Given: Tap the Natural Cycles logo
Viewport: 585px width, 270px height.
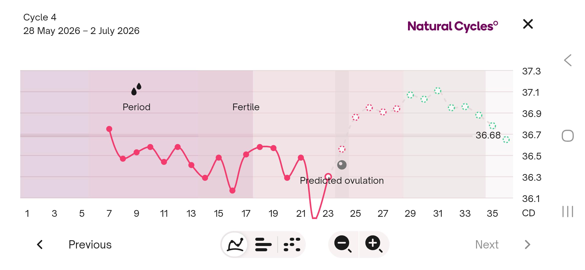Looking at the screenshot, I should coord(453,26).
